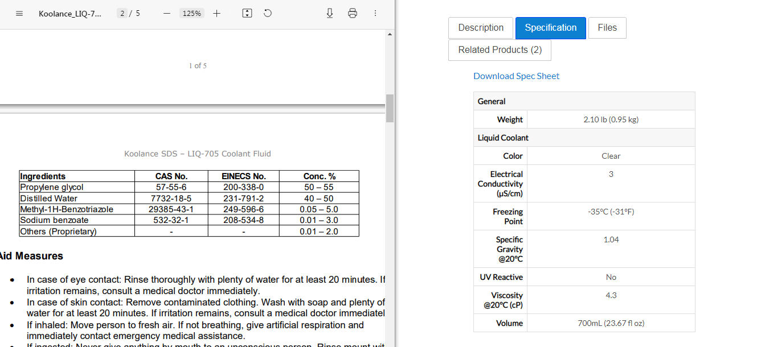
Task: Download the PDF file
Action: [330, 13]
